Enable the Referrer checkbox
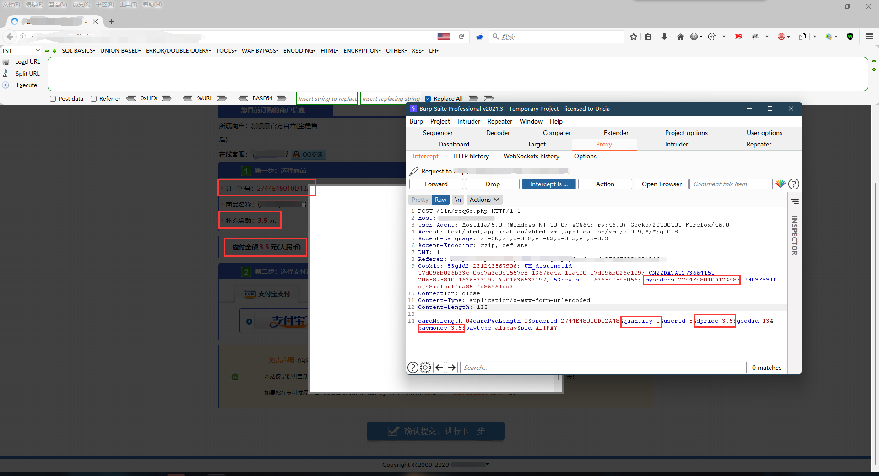The image size is (879, 476). pyautogui.click(x=94, y=98)
